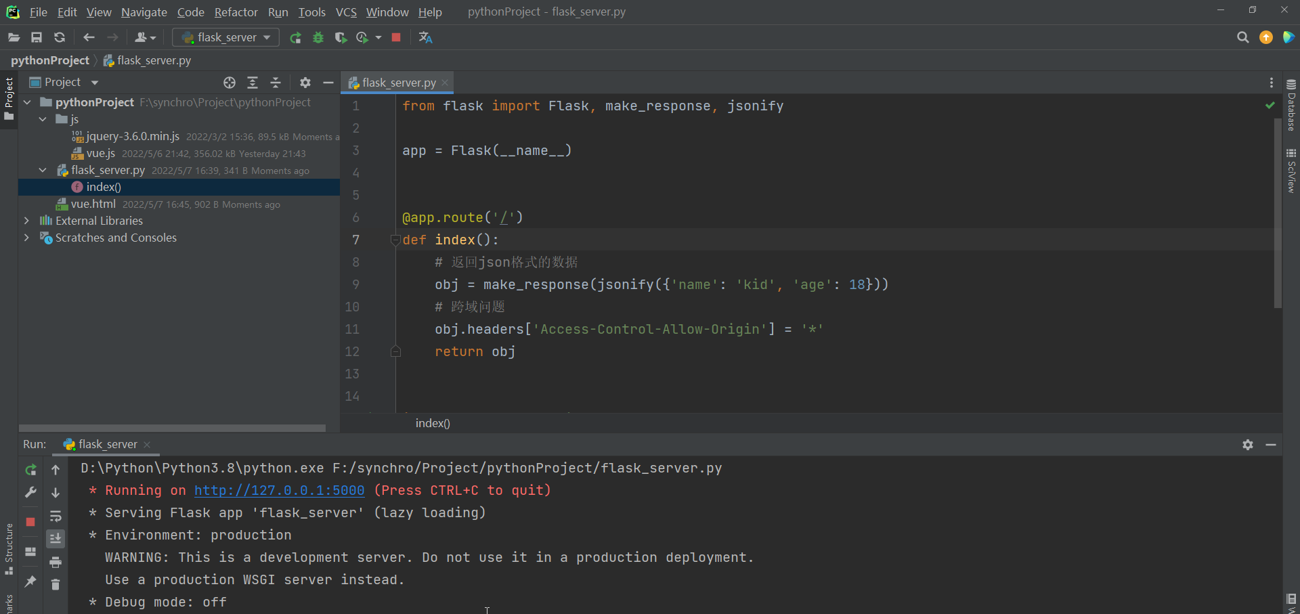Run with coverage shield icon

tap(341, 37)
